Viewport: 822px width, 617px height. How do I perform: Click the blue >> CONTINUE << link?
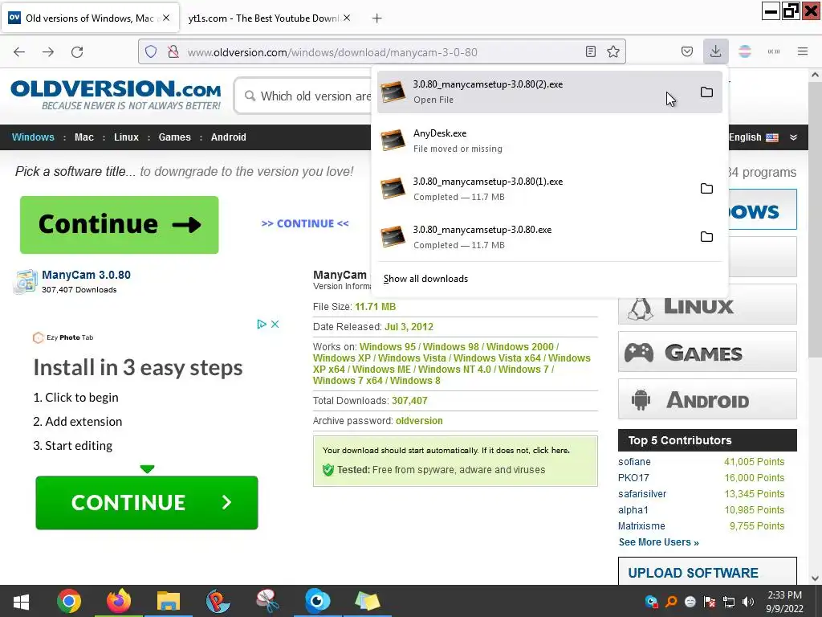(305, 223)
